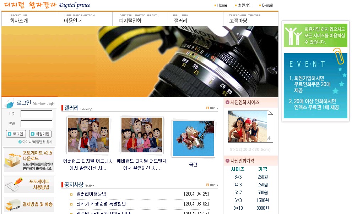Click the 사진인화가격 heading icon

[227, 161]
